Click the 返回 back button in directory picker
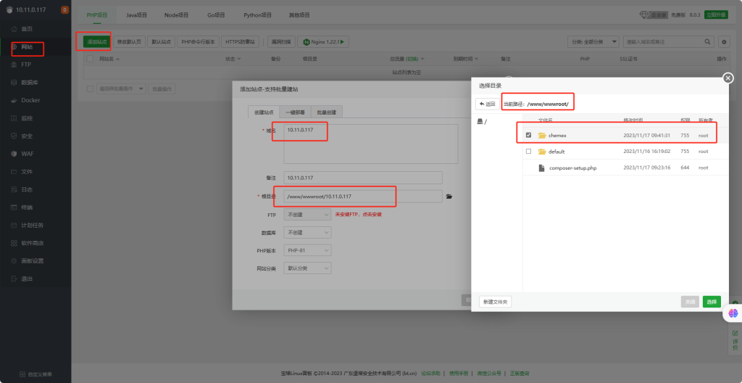This screenshot has height=383, width=742. point(488,104)
